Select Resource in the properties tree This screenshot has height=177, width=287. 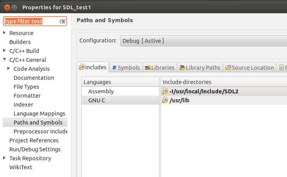pyautogui.click(x=21, y=33)
